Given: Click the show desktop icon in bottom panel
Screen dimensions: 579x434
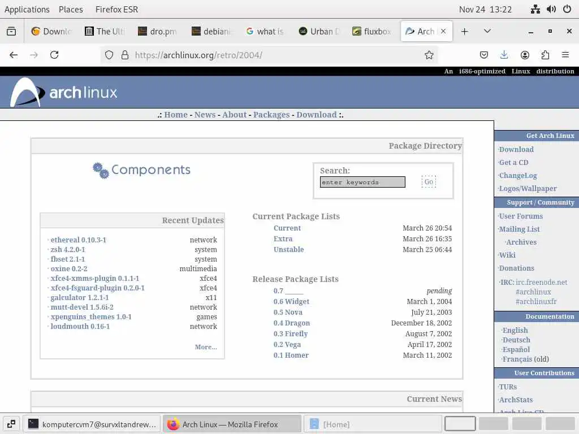Looking at the screenshot, I should pos(11,424).
